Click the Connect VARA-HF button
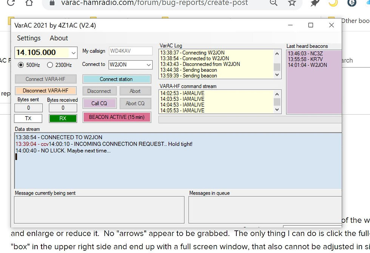 [x=46, y=79]
